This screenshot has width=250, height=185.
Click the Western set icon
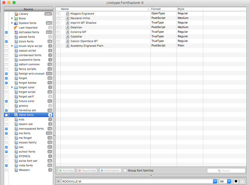[x=16, y=170]
